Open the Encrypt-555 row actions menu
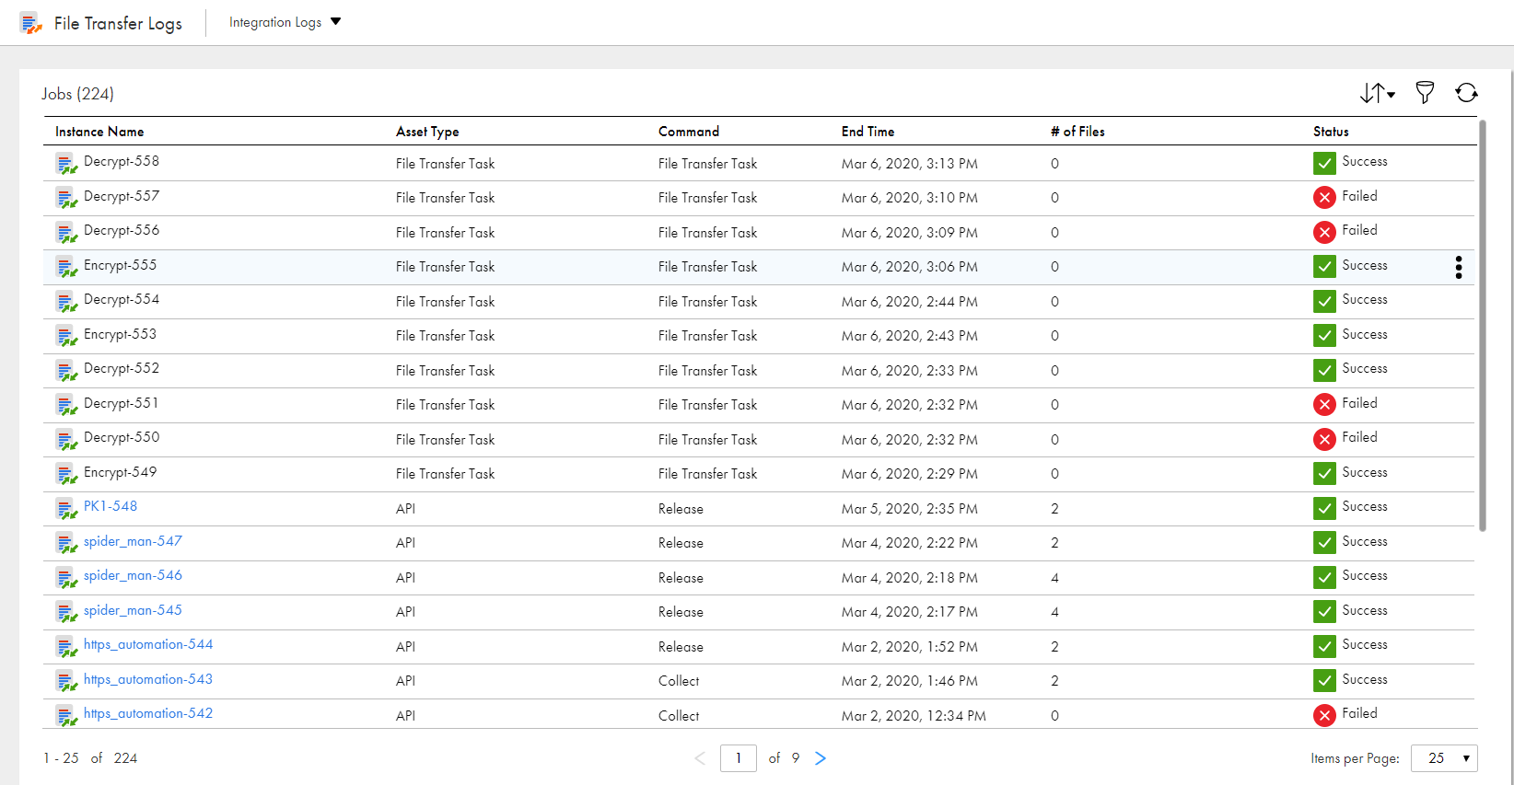The width and height of the screenshot is (1514, 785). (1458, 267)
